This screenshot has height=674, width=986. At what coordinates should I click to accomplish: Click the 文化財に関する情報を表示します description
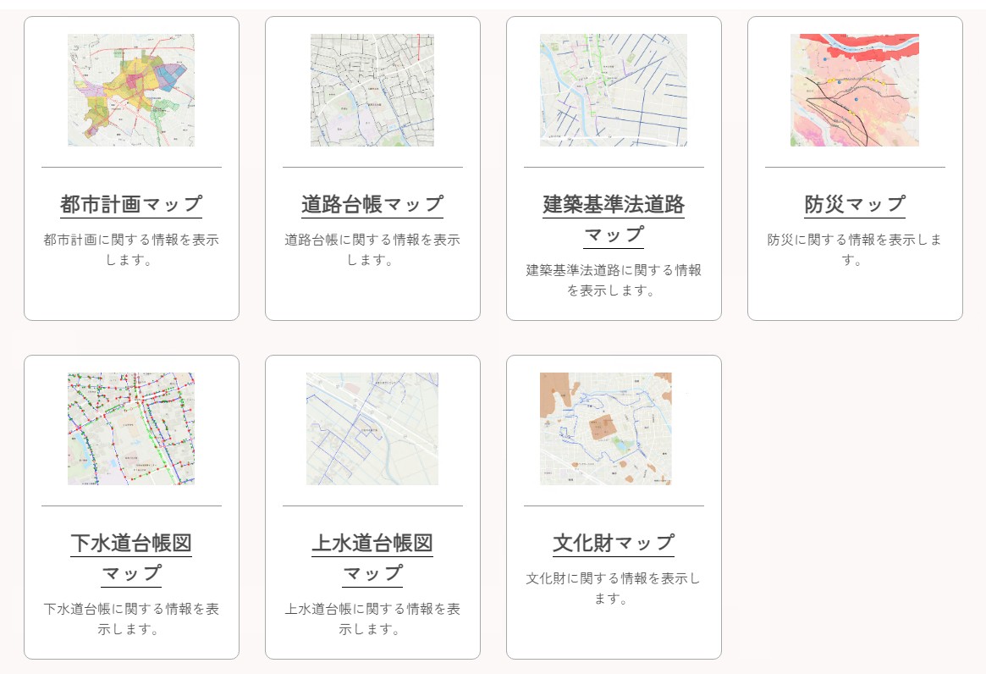click(614, 588)
